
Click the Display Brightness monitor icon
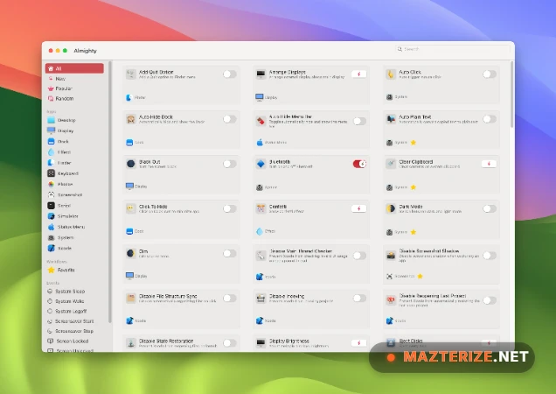[261, 342]
